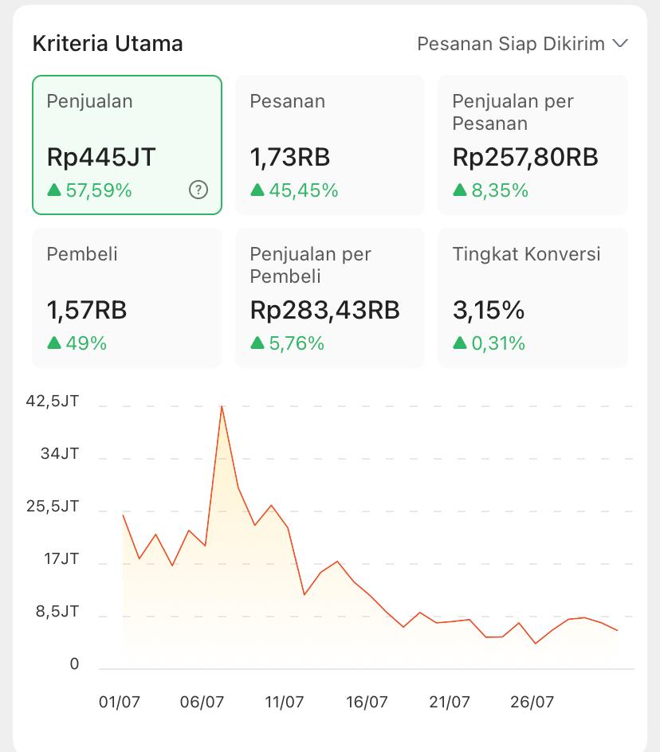
Task: Select the Pembeli metric card
Action: pos(127,298)
